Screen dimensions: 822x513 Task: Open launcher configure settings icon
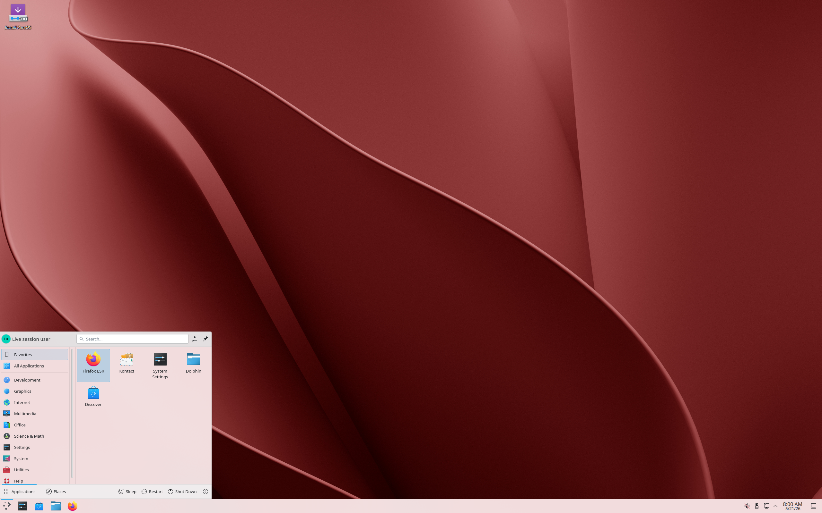click(194, 339)
